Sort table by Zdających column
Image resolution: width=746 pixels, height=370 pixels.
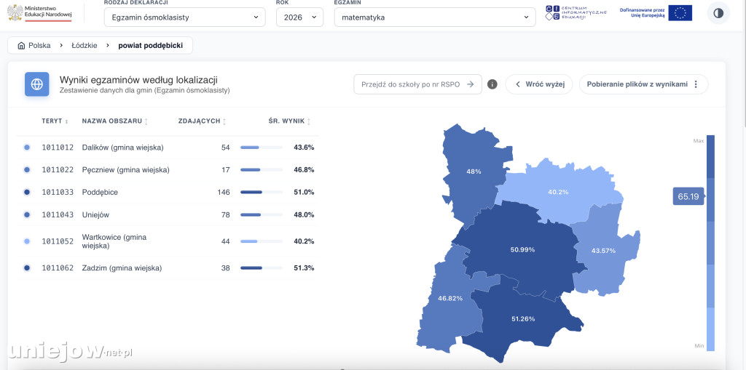click(203, 121)
